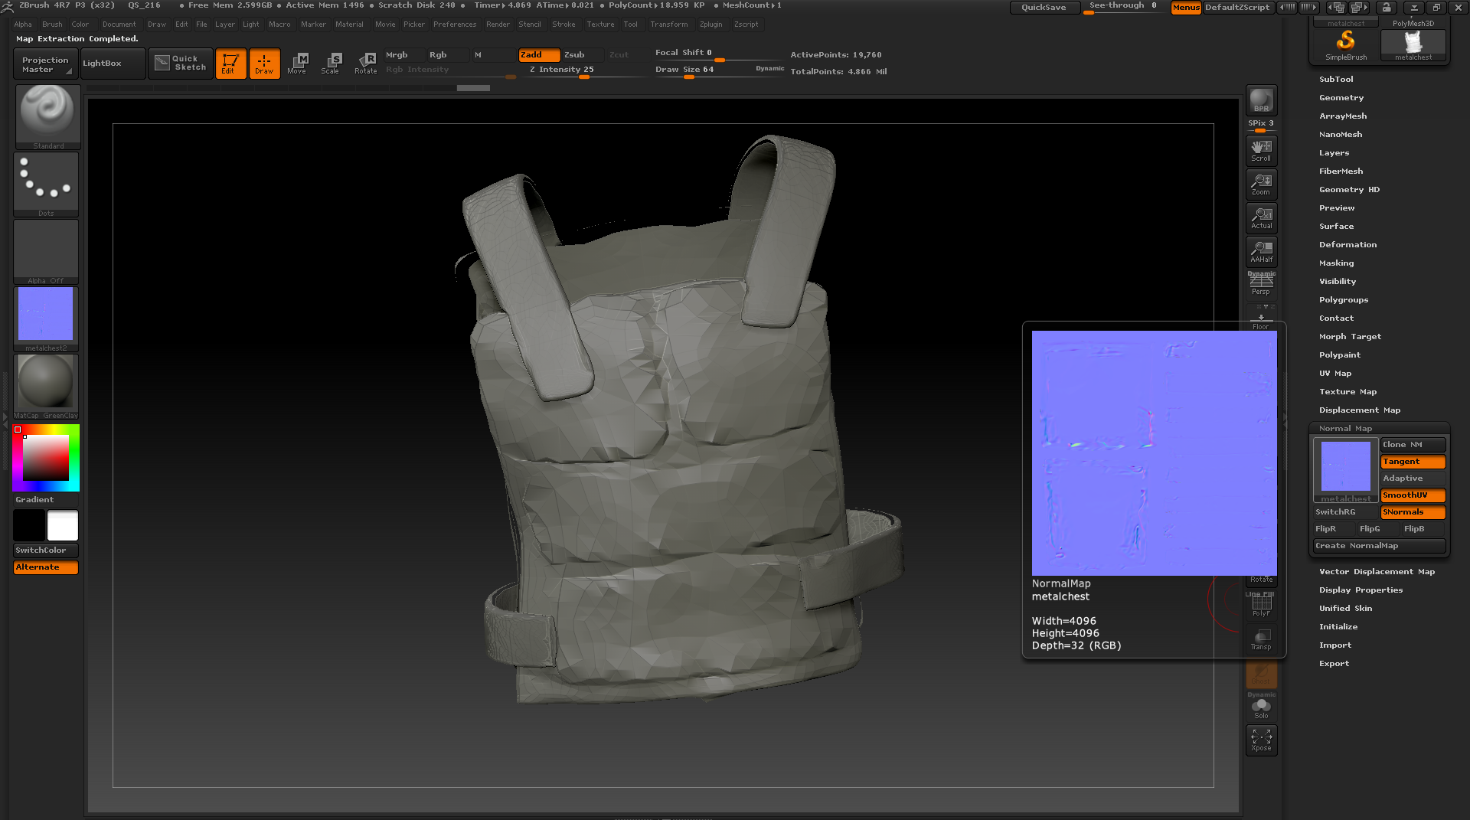The image size is (1470, 820).
Task: Select the metalchest tool thumbnail
Action: click(1413, 45)
